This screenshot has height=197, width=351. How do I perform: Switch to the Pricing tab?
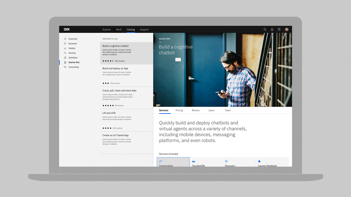179,110
